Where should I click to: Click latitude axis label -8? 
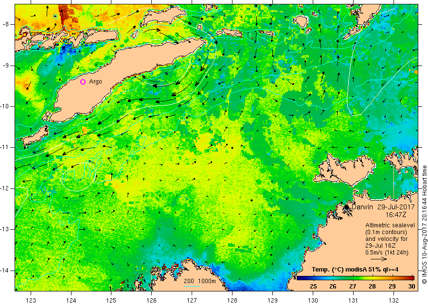tap(6, 24)
